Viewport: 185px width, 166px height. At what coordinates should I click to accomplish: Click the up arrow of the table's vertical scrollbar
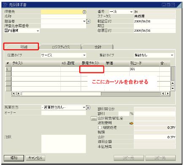pyautogui.click(x=172, y=83)
